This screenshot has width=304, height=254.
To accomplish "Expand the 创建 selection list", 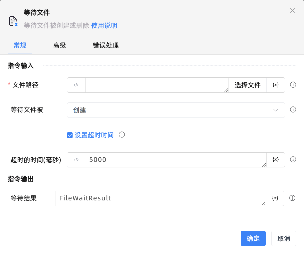I will [275, 110].
